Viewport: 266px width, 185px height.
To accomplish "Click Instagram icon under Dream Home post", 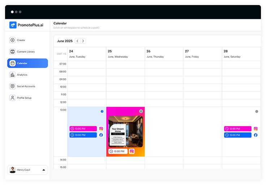I will (x=132, y=151).
